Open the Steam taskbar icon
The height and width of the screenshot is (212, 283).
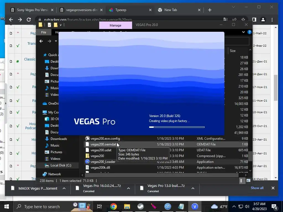[140, 206]
